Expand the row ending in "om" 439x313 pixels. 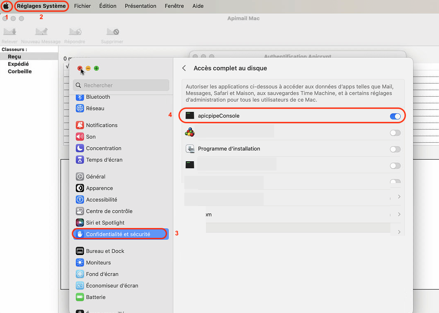[x=399, y=214]
